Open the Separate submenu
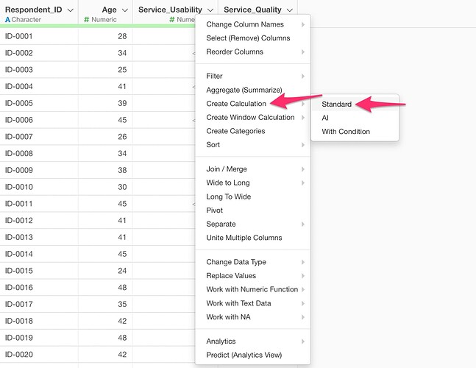This screenshot has height=368, width=476. [x=252, y=224]
